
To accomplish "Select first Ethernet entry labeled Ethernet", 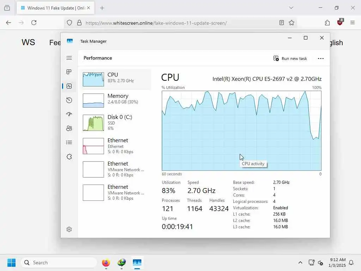I will pyautogui.click(x=115, y=146).
